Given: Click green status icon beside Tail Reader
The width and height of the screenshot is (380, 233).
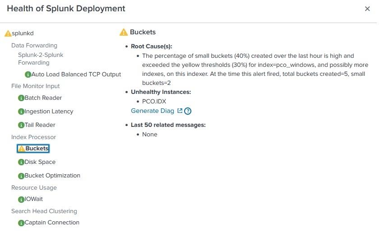Looking at the screenshot, I should 21,125.
